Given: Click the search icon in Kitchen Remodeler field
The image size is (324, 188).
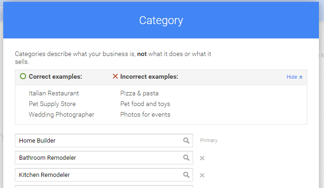Looking at the screenshot, I should (186, 175).
